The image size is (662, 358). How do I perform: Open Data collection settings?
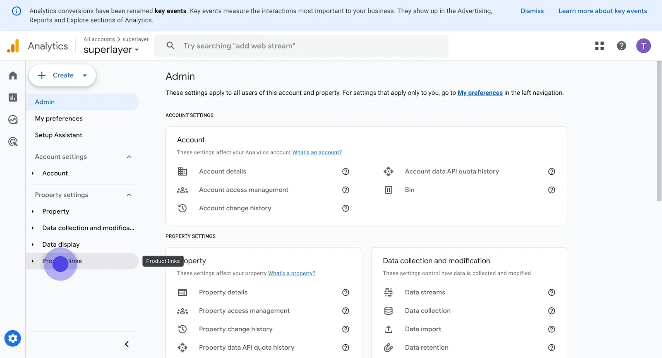[427, 311]
